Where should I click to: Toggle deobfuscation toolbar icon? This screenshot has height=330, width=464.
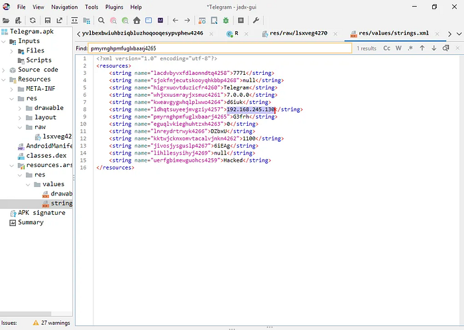pos(202,21)
